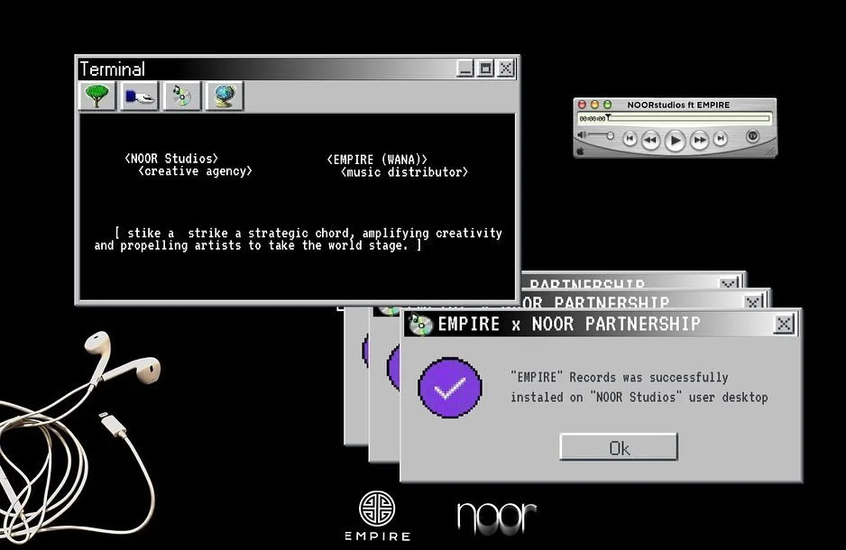Viewport: 846px width, 550px height.
Task: Close the middle PARTNERSHIP dialog behind
Action: (x=753, y=301)
